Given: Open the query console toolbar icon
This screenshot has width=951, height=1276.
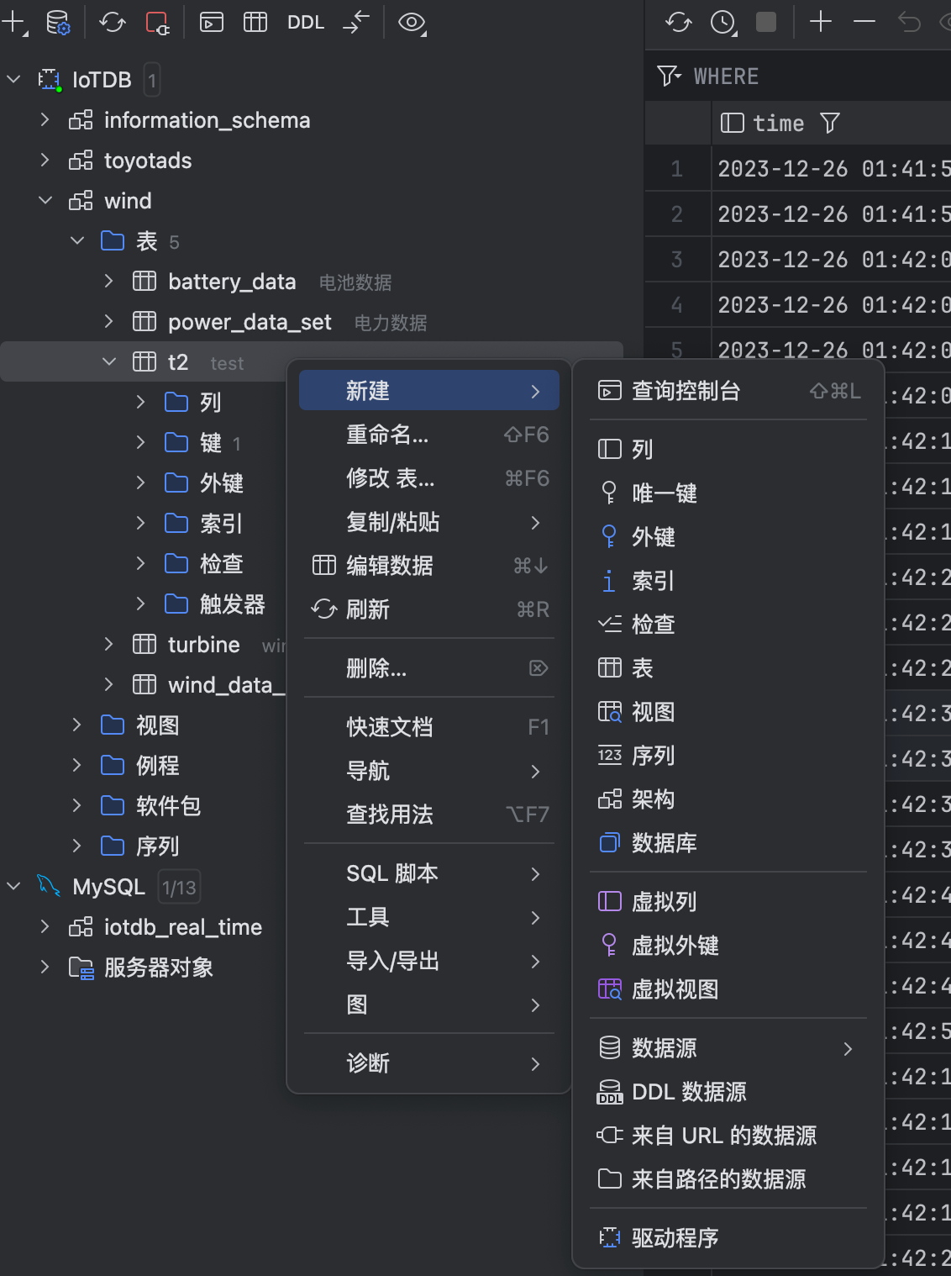Looking at the screenshot, I should (x=212, y=23).
